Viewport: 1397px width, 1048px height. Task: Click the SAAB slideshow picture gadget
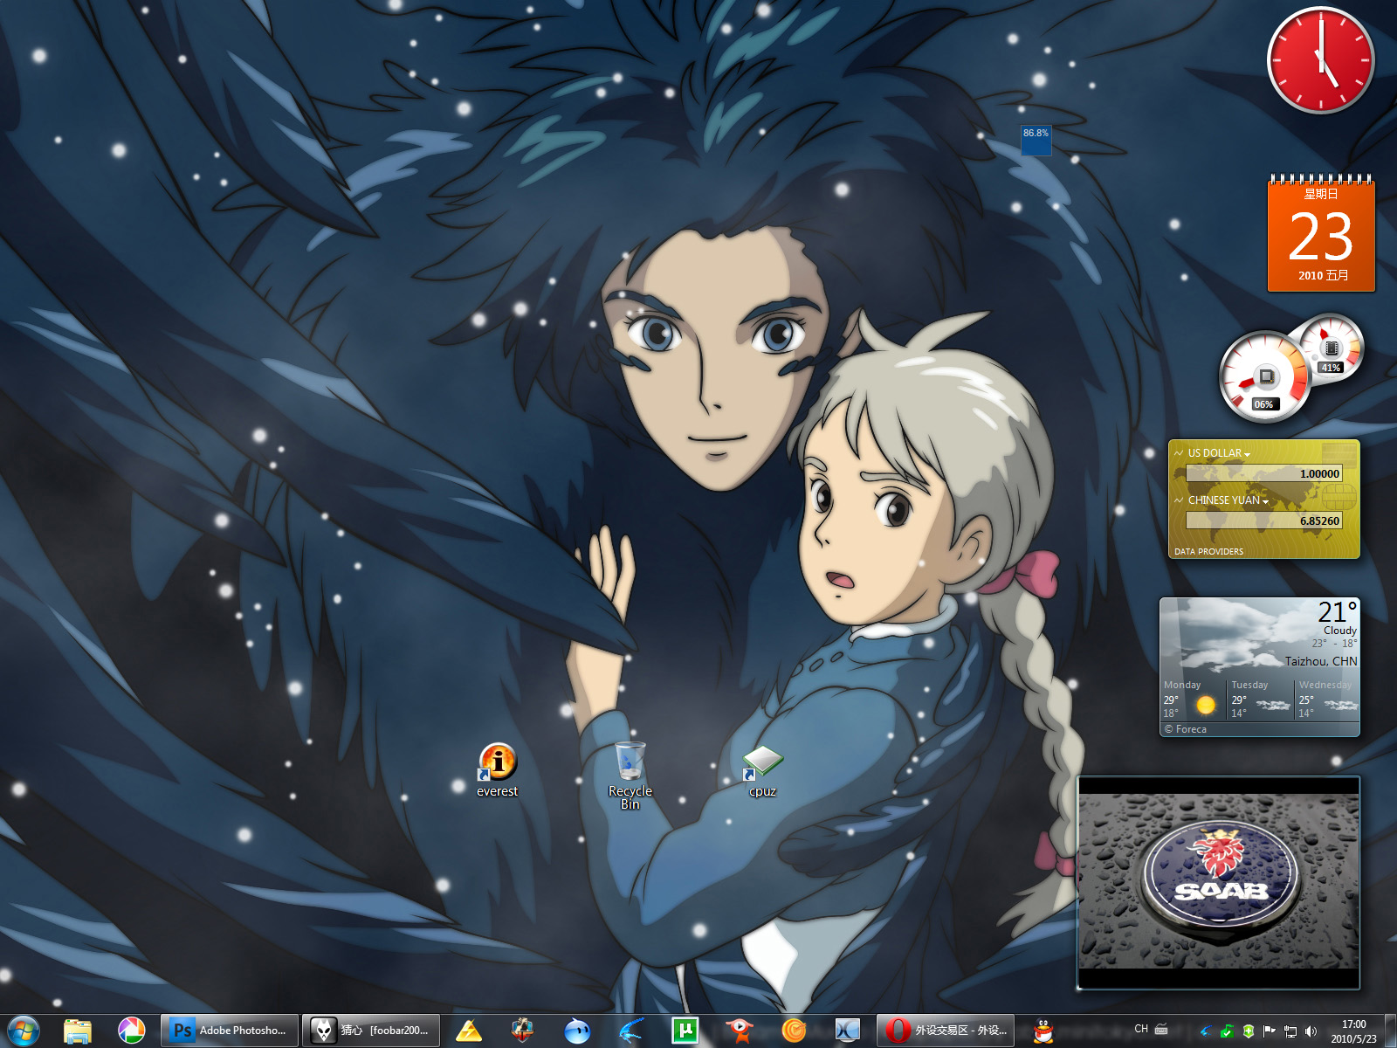coord(1219,882)
